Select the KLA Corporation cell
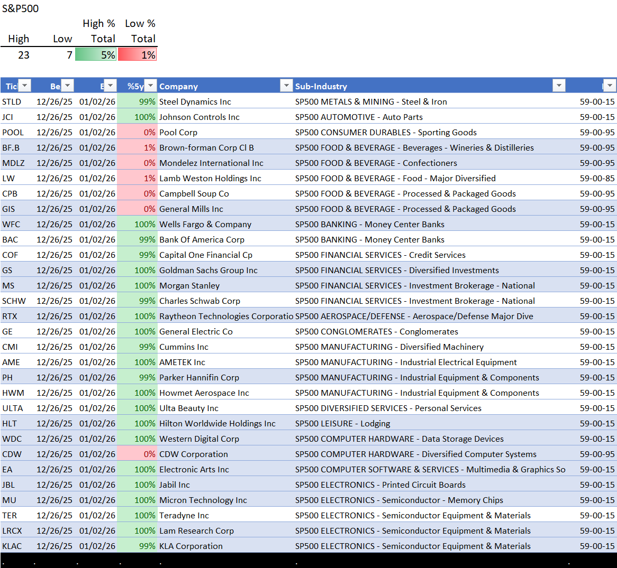Viewport: 617px width, 568px height. pyautogui.click(x=225, y=546)
